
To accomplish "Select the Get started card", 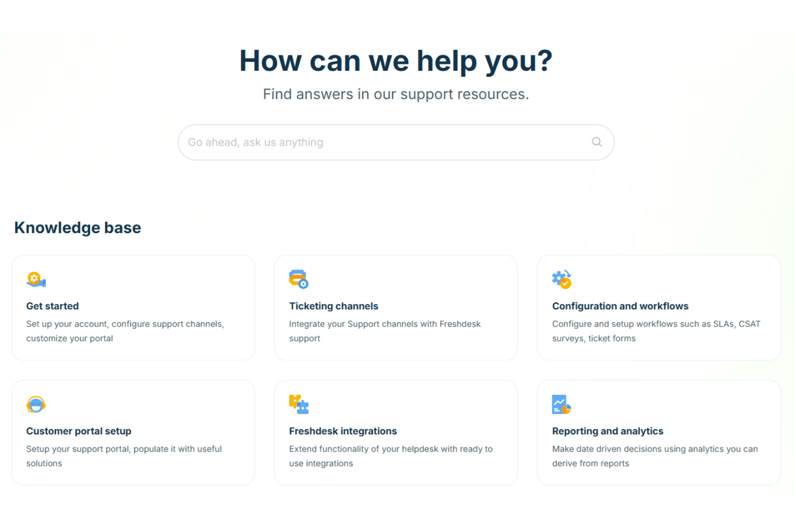I will coord(133,307).
